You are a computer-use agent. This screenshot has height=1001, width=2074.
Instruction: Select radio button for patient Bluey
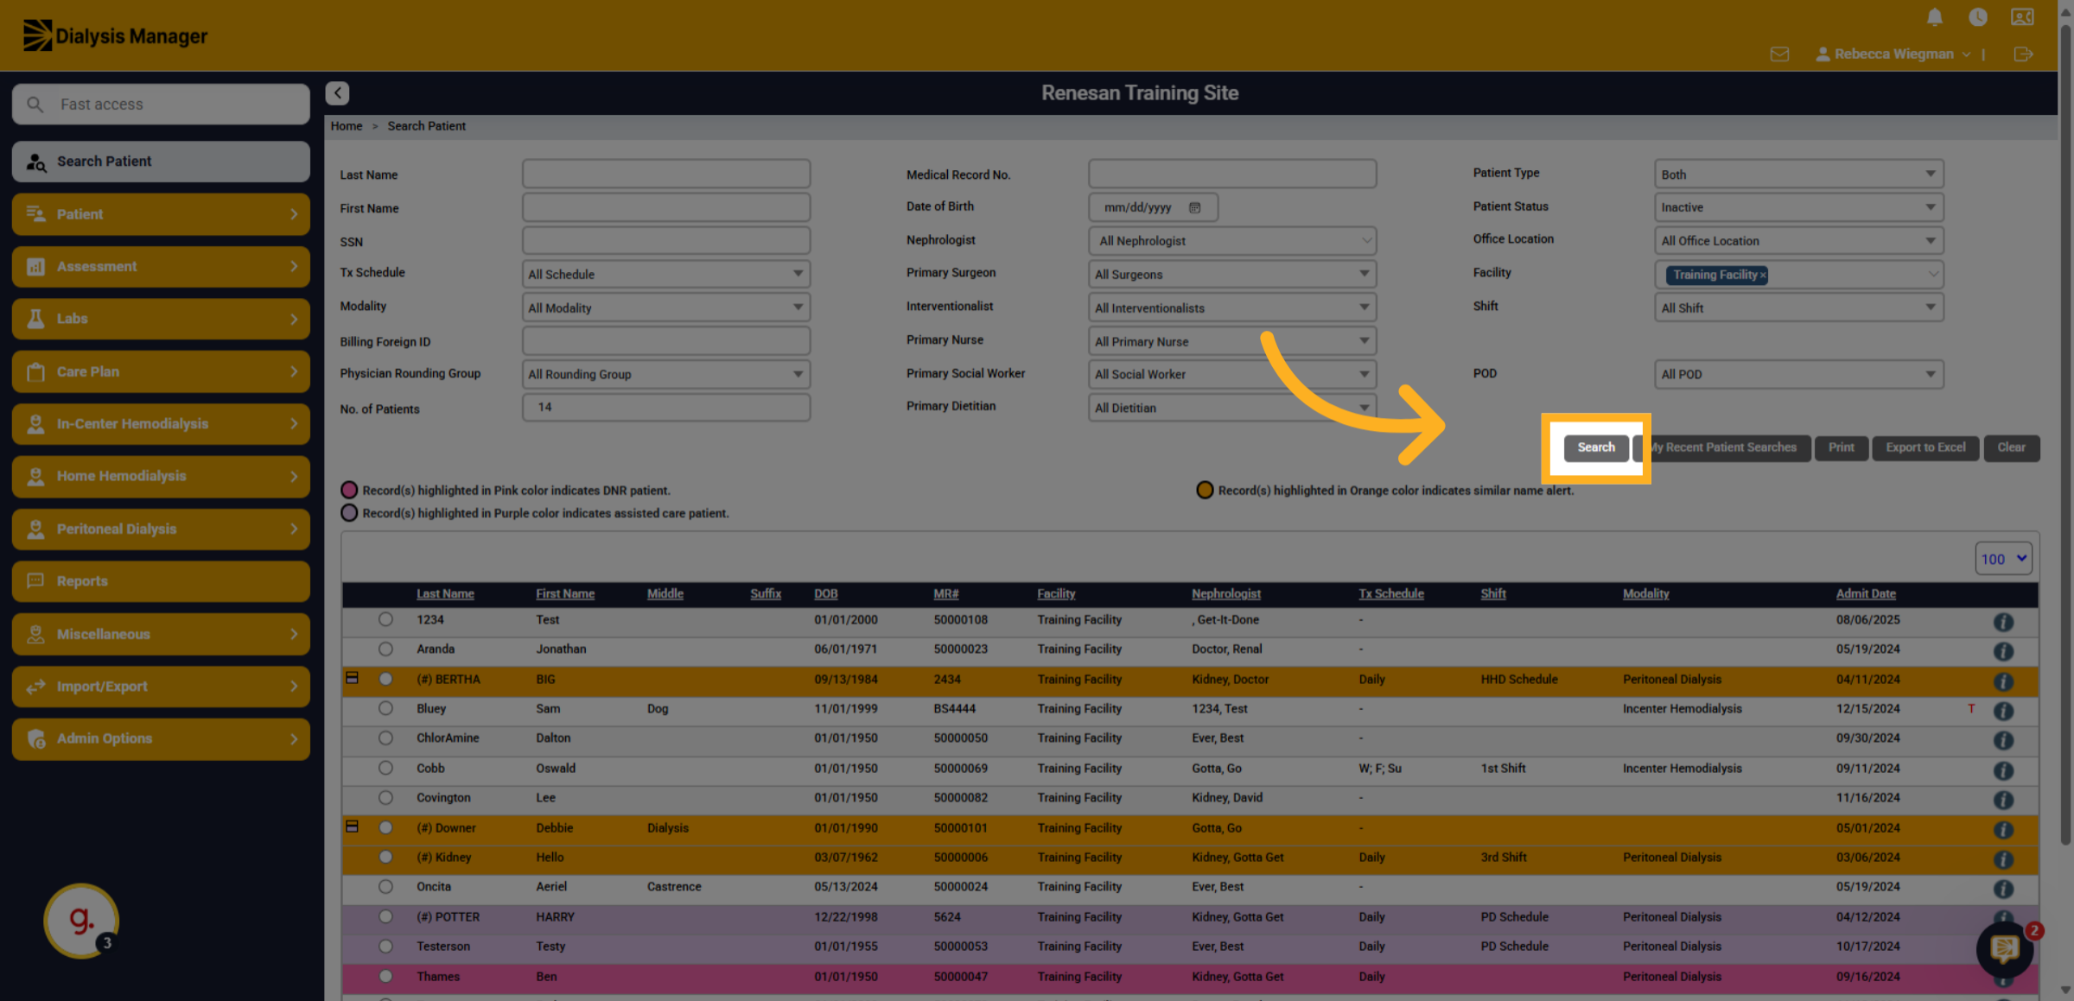click(385, 708)
